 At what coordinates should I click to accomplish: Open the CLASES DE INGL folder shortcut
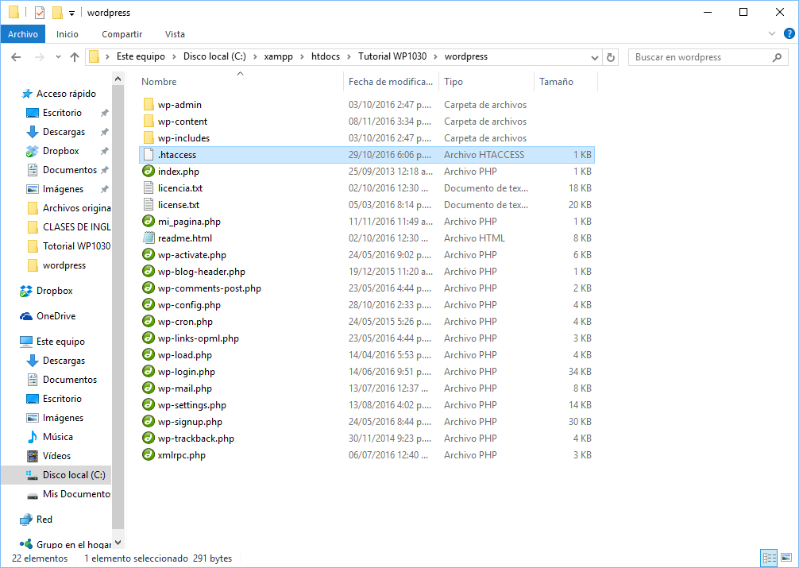pyautogui.click(x=76, y=227)
